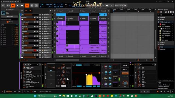Switch to the EDIT view

(x=19, y=91)
